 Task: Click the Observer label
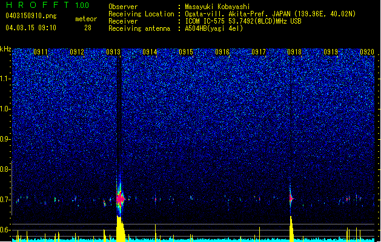click(x=123, y=7)
